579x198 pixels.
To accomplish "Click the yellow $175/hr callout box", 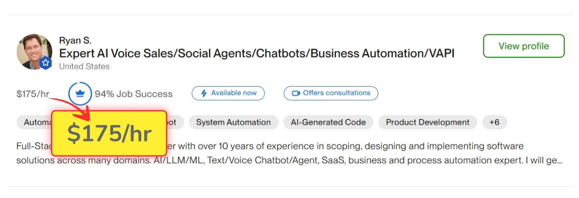I will pos(109,133).
